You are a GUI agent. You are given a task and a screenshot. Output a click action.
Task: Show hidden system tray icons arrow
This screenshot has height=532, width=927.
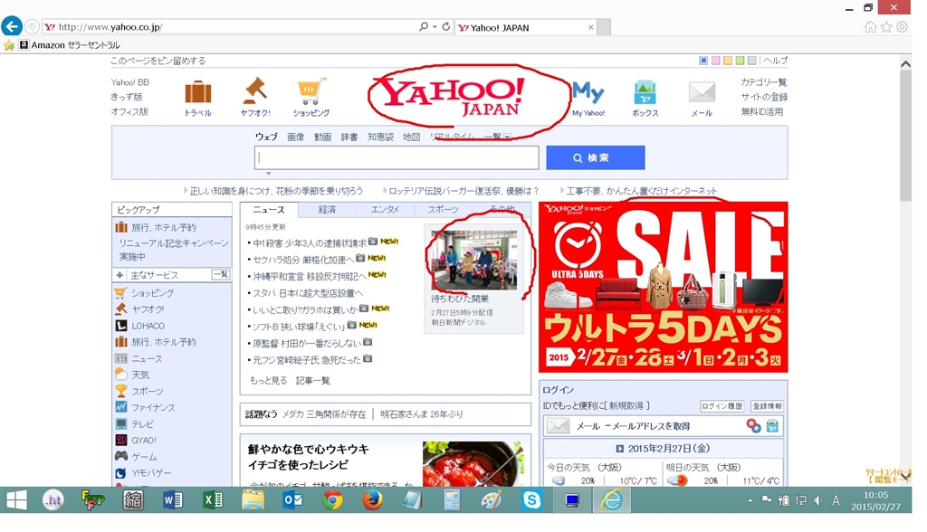click(x=750, y=500)
